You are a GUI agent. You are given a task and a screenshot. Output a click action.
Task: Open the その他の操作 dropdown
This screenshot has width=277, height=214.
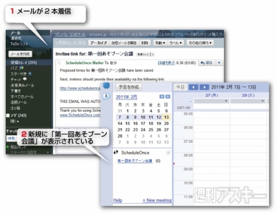click(x=200, y=43)
